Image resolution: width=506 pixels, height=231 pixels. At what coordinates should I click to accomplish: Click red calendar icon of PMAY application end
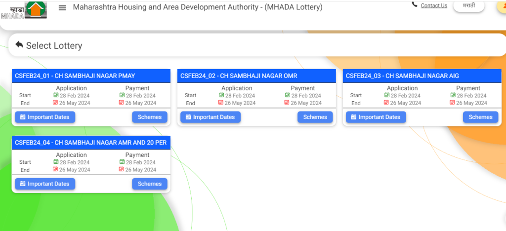pyautogui.click(x=55, y=103)
